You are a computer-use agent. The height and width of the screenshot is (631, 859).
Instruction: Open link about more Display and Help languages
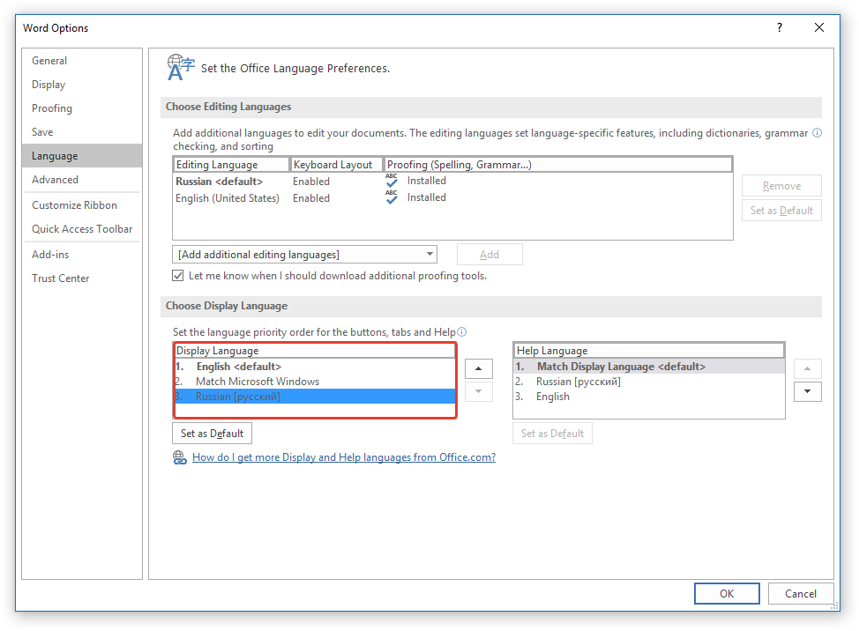pyautogui.click(x=343, y=457)
